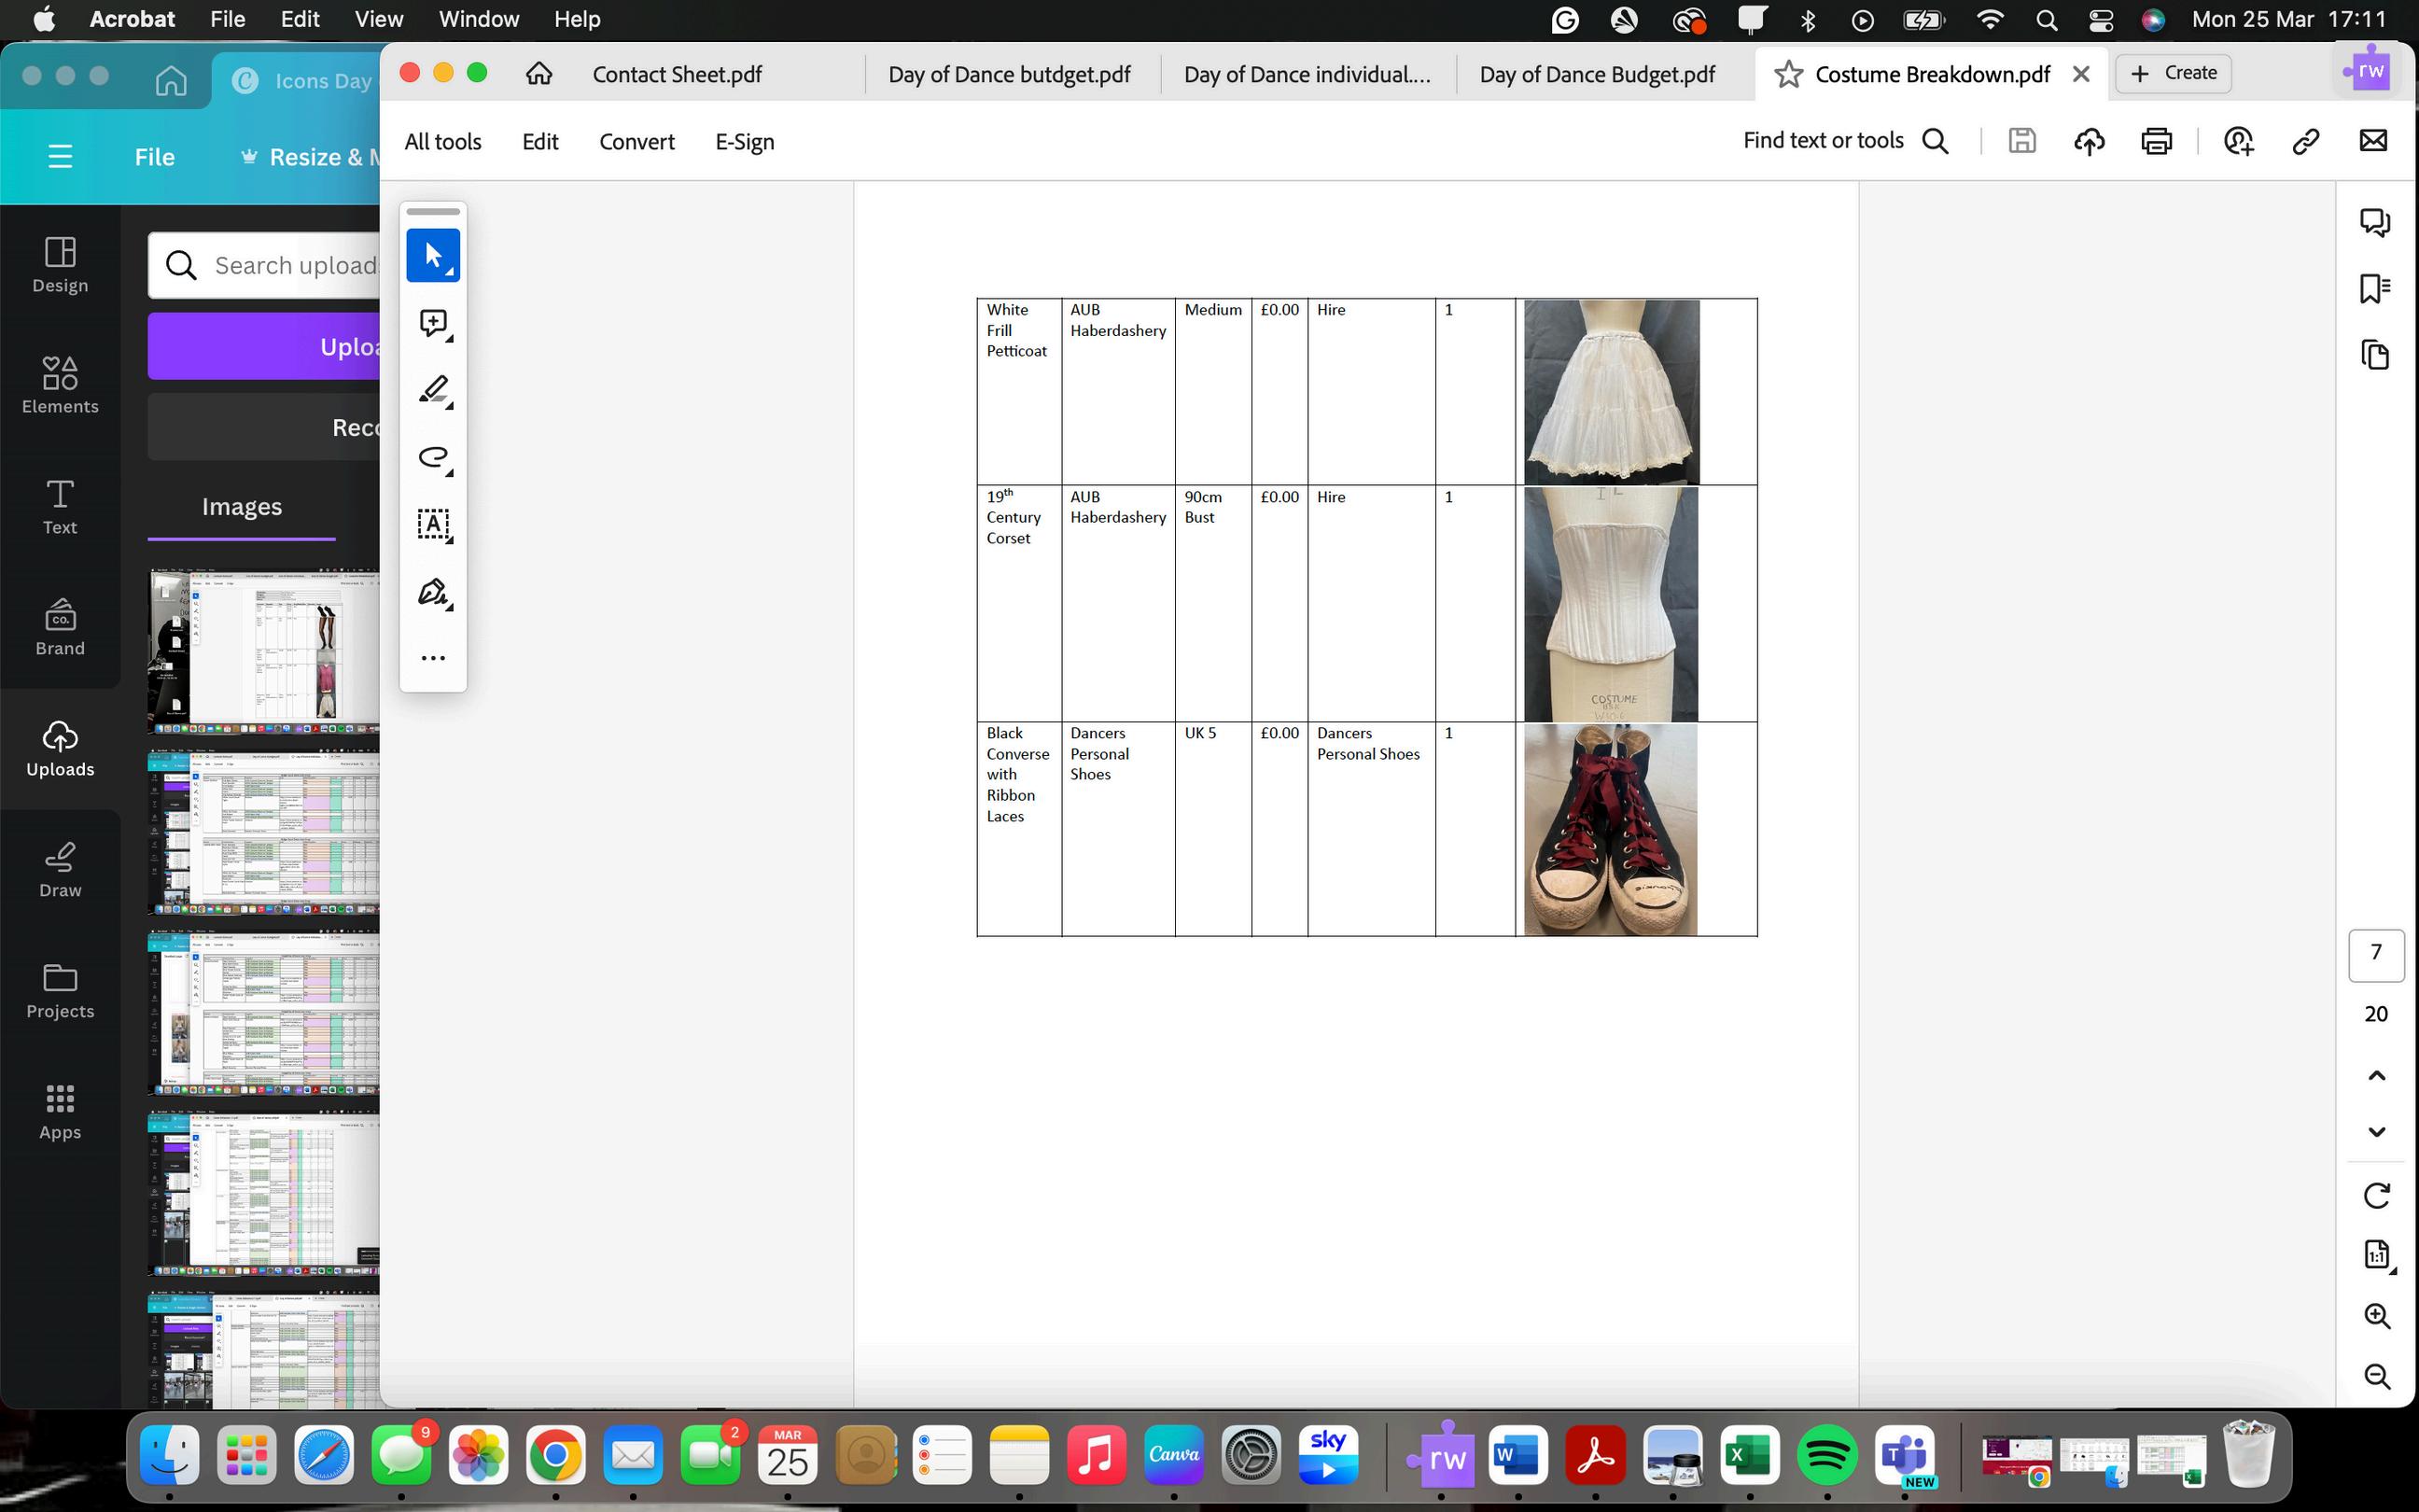Switch to Day of Dance Budget.pdf tab
This screenshot has height=1512, width=2419.
coord(1597,74)
